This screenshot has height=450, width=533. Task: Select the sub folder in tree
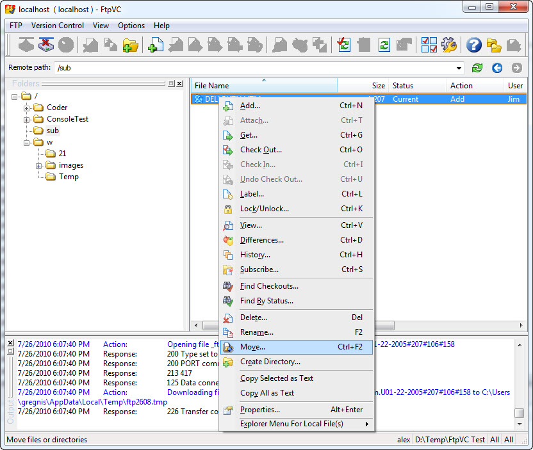[x=53, y=131]
